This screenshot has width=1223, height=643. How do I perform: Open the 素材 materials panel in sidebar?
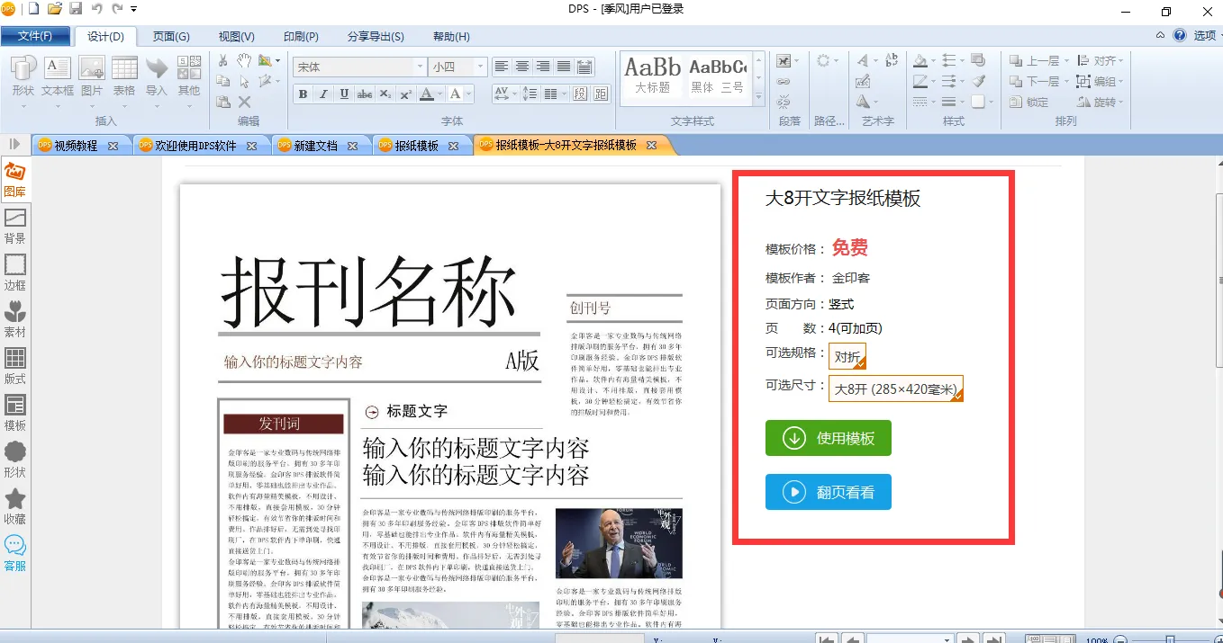[14, 319]
